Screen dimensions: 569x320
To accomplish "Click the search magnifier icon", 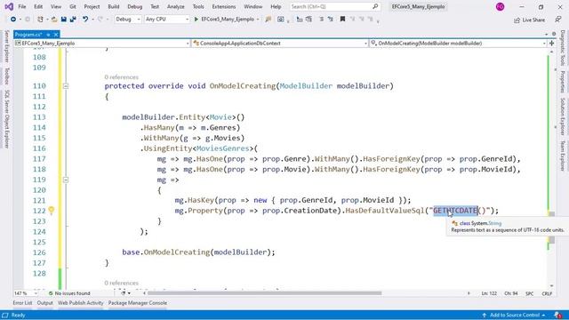I will click(375, 6).
